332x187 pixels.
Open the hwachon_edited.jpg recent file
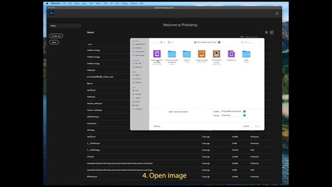pos(94,110)
